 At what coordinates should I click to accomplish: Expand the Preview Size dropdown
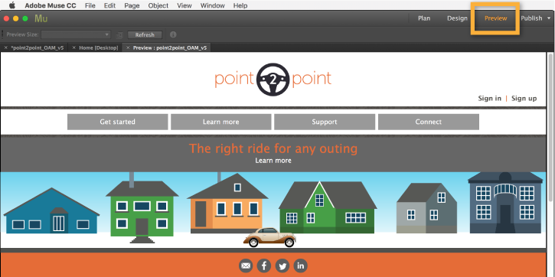(x=76, y=34)
